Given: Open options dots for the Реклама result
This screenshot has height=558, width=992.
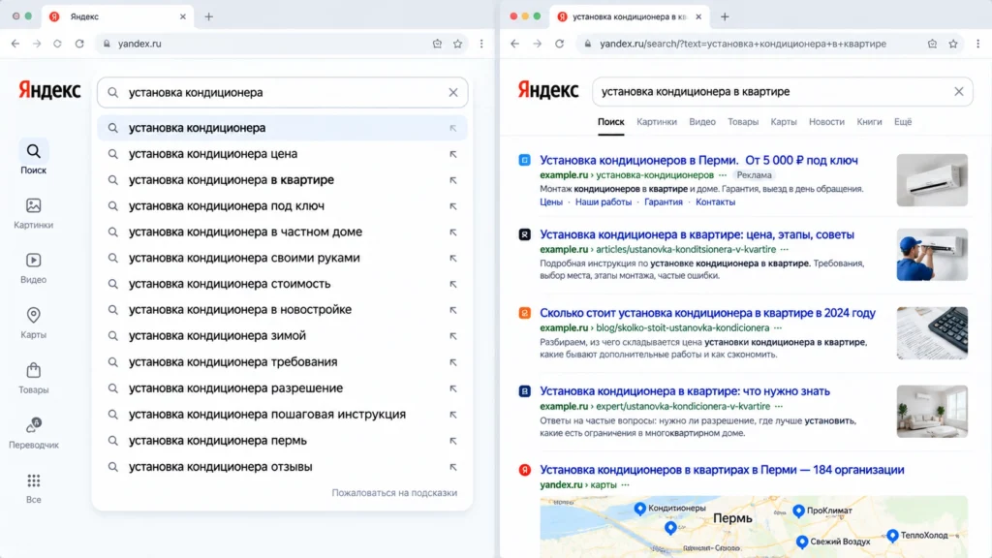Looking at the screenshot, I should [723, 175].
